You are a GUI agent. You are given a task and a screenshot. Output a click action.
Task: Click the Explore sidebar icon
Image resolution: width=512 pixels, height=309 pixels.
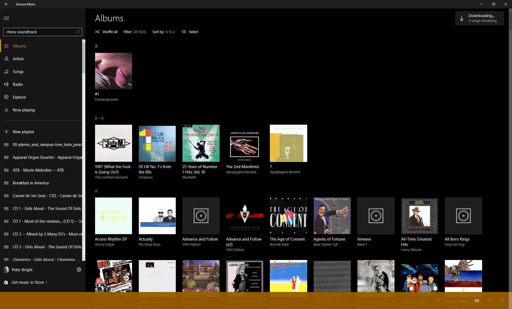pos(6,96)
